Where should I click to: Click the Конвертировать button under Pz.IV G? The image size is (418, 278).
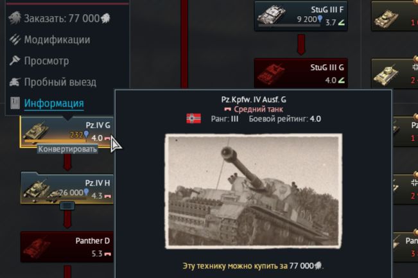pos(67,149)
